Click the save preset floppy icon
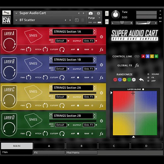The width and height of the screenshot is (164, 164). [77, 20]
